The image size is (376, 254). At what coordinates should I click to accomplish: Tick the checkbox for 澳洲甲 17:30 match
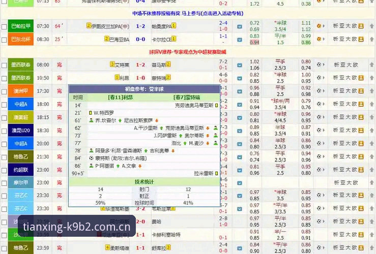pyautogui.click(x=4, y=91)
